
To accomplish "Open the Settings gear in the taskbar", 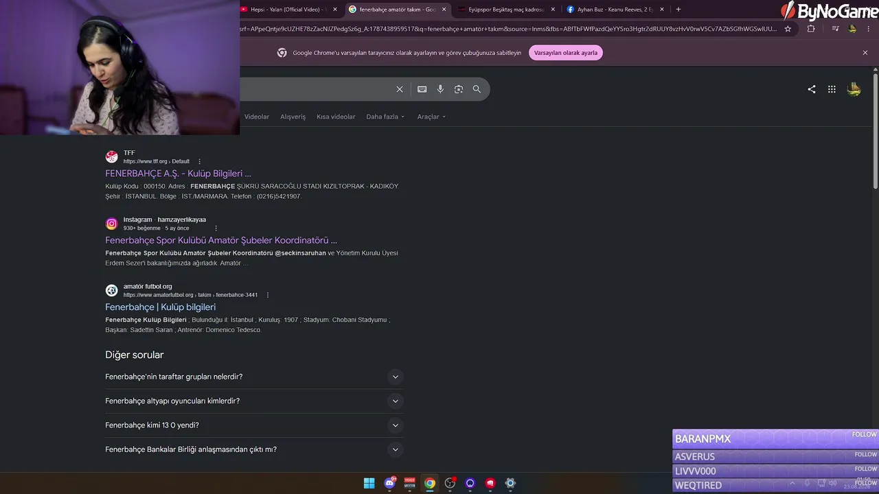I will click(510, 483).
